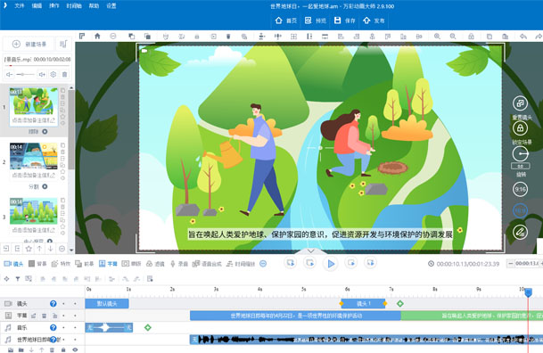Open the 设置 menu
The height and width of the screenshot is (353, 543).
tap(111, 6)
